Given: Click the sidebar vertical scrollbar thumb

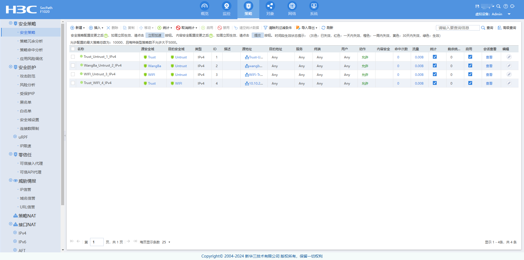Looking at the screenshot, I should pyautogui.click(x=63, y=114).
